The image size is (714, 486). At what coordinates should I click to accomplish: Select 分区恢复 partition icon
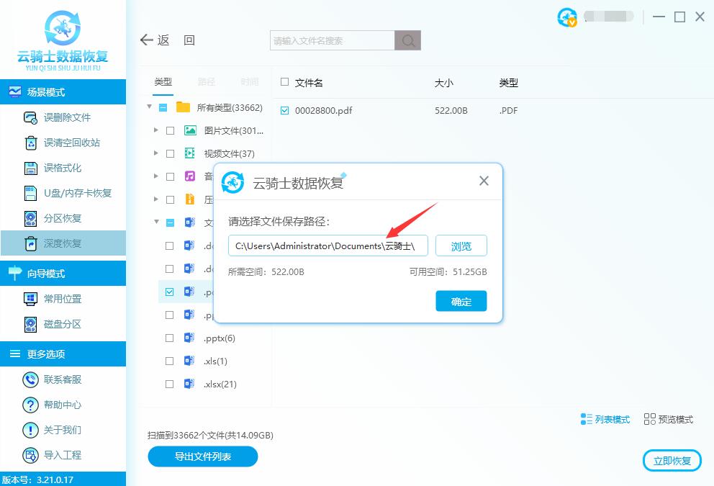point(30,219)
